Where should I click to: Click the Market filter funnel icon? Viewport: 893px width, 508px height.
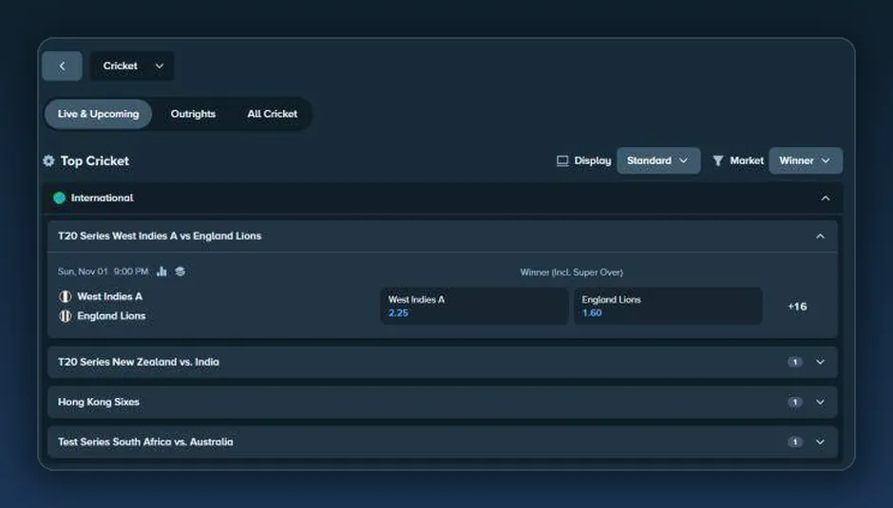click(x=717, y=160)
